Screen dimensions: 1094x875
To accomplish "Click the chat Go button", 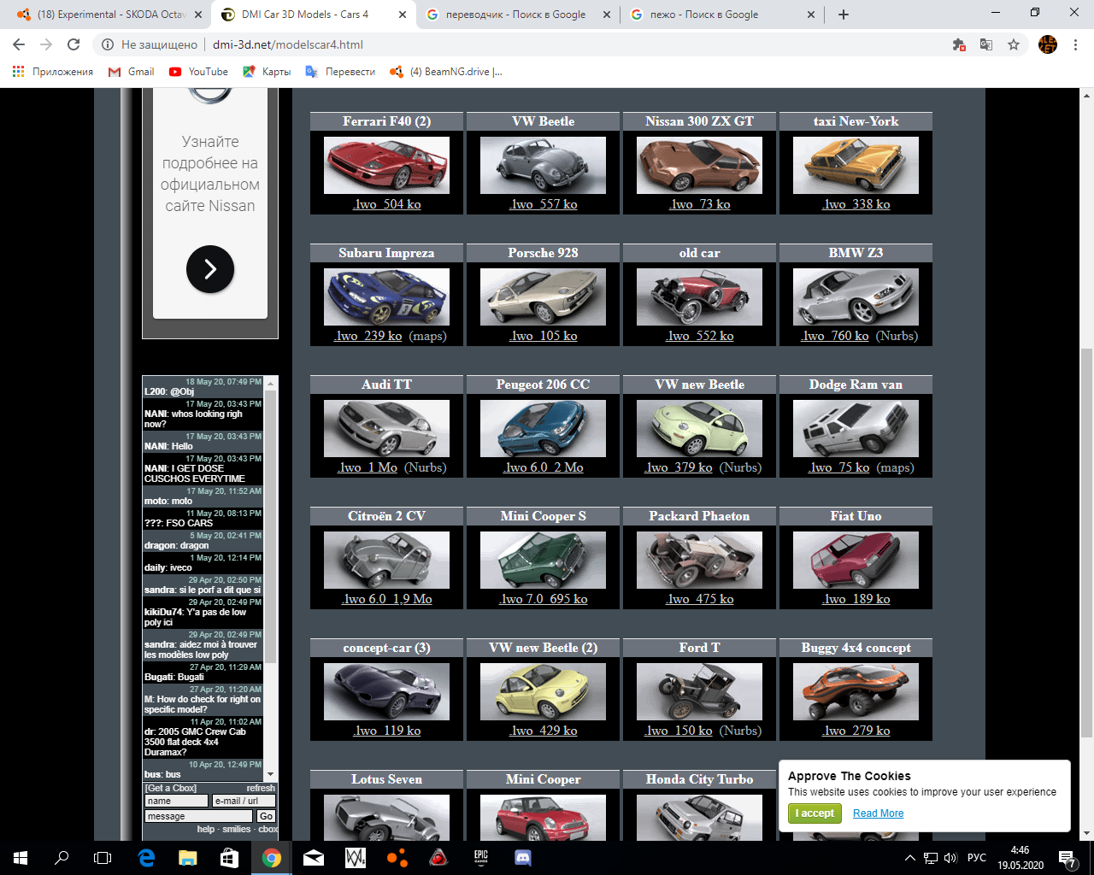I will click(x=267, y=817).
